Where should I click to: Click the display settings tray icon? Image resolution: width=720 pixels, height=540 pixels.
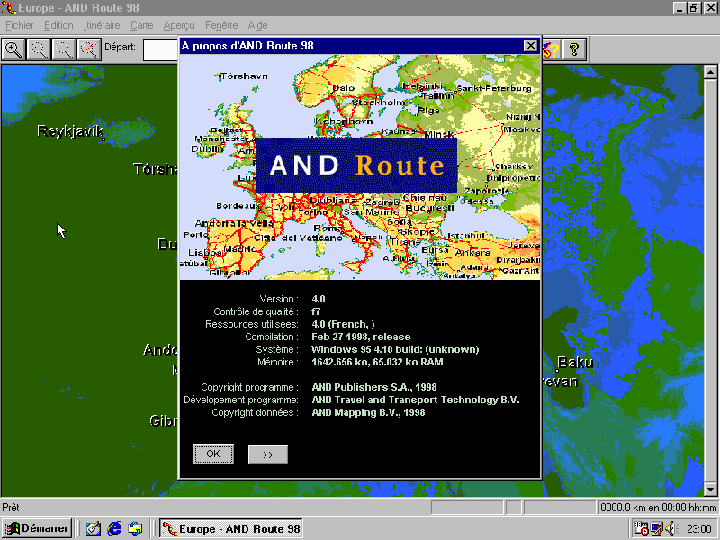[657, 528]
